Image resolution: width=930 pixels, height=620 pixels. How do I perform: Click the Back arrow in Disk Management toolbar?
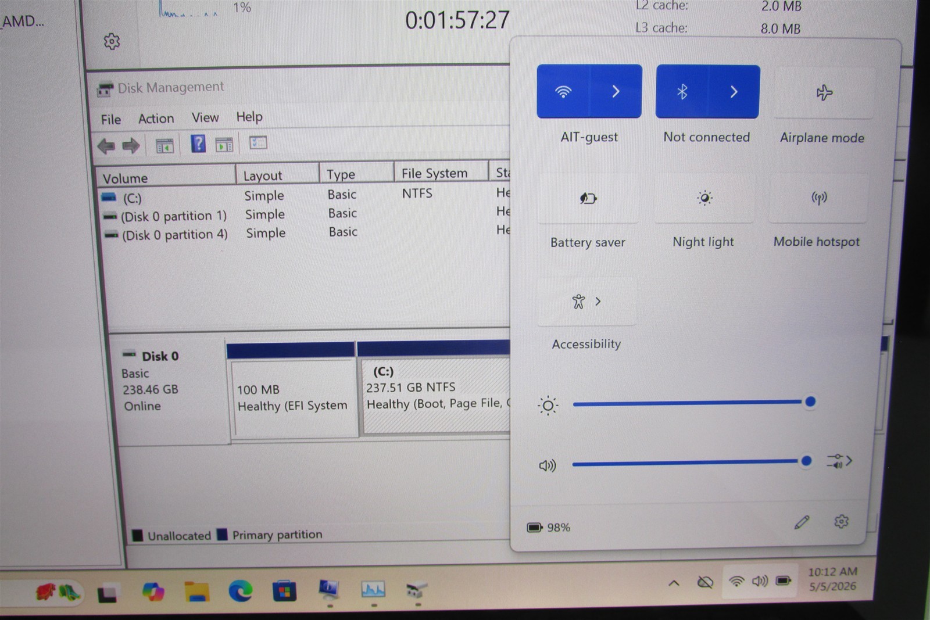106,145
